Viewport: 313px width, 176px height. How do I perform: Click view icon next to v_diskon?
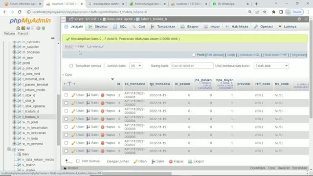[x=20, y=165]
